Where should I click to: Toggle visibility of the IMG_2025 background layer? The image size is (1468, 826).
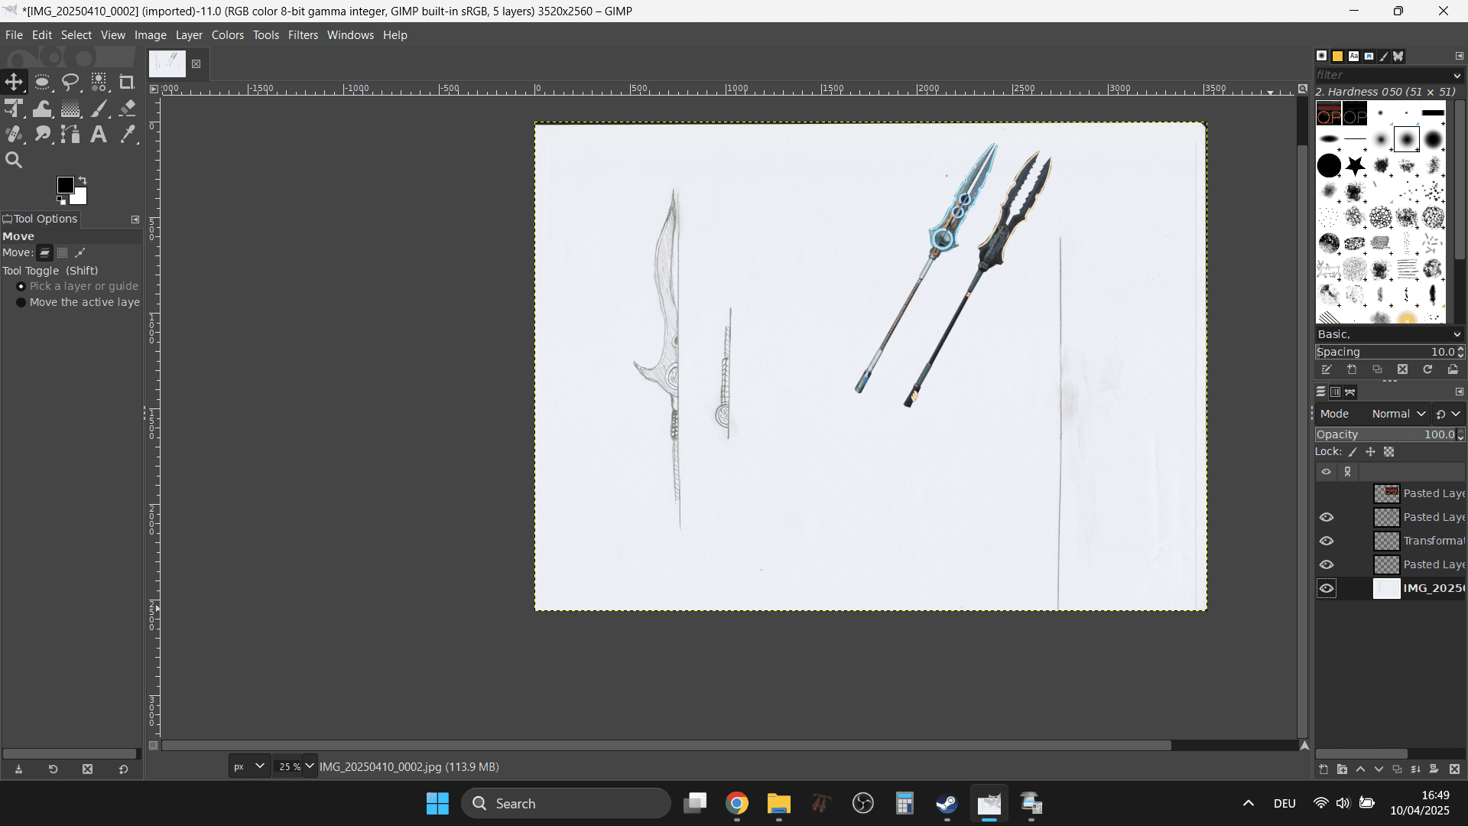pos(1327,588)
